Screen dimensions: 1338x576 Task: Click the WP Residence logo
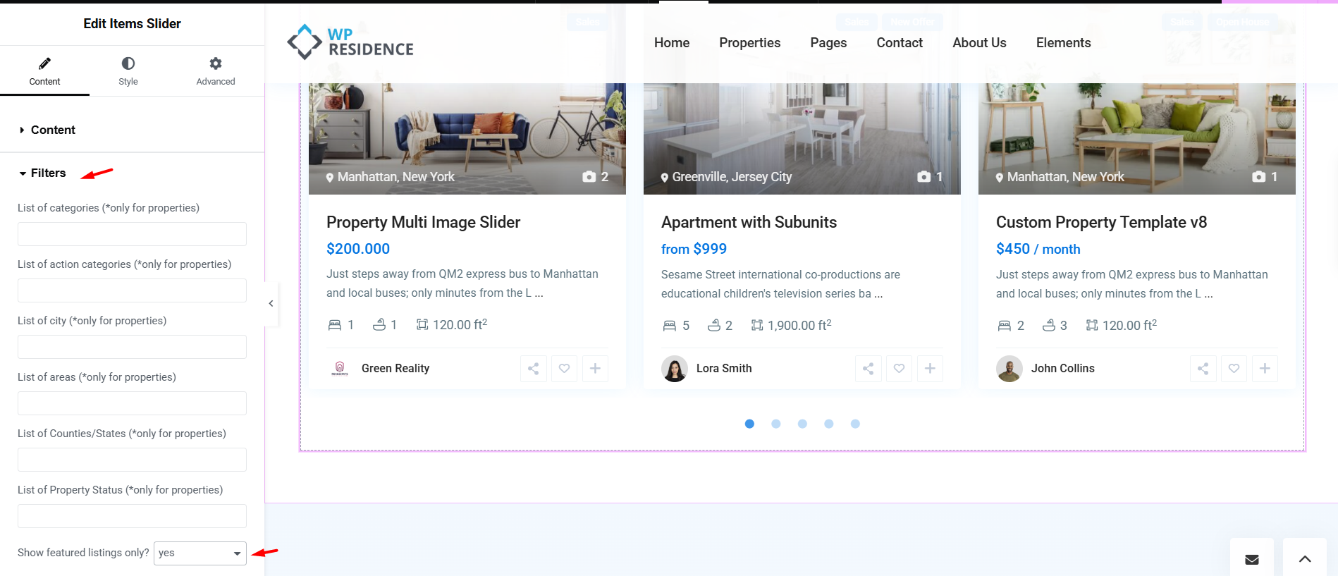click(x=350, y=42)
